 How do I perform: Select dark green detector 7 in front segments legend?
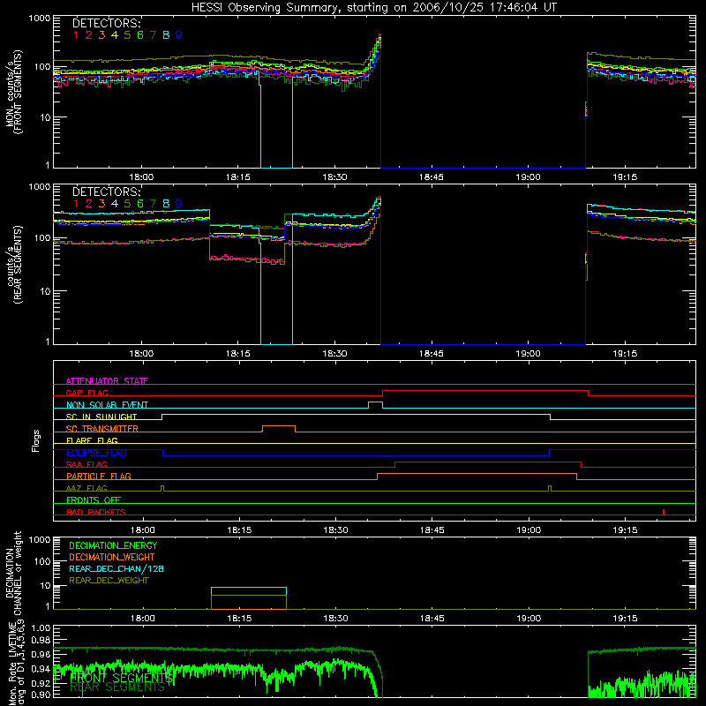tap(153, 35)
